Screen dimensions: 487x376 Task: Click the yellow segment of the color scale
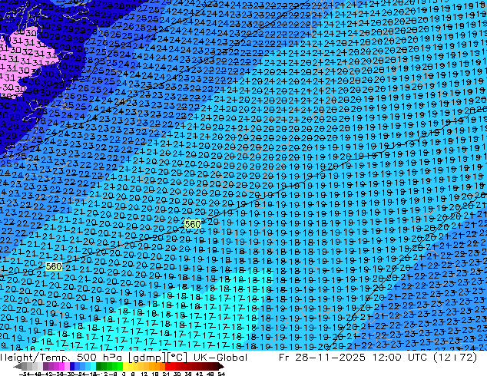click(125, 367)
